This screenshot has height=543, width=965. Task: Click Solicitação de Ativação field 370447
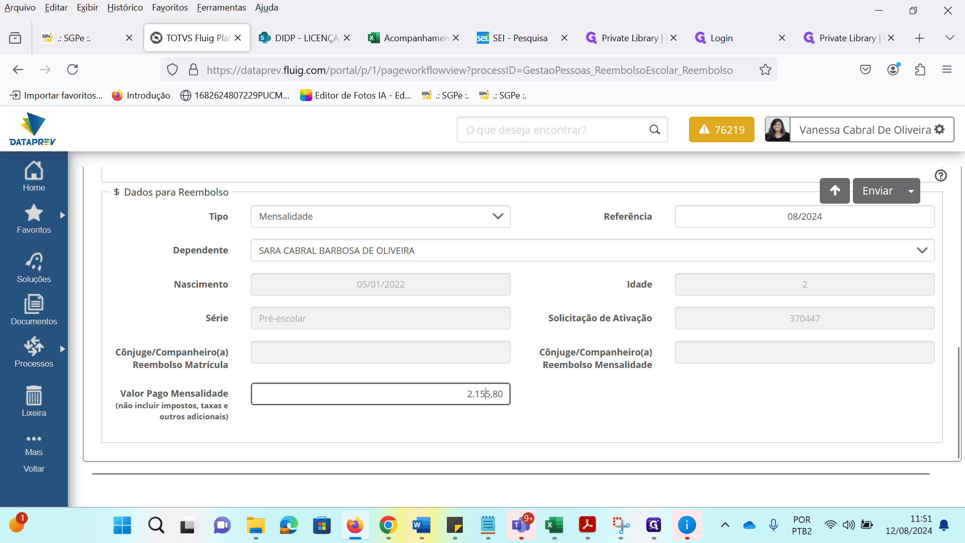pos(804,318)
